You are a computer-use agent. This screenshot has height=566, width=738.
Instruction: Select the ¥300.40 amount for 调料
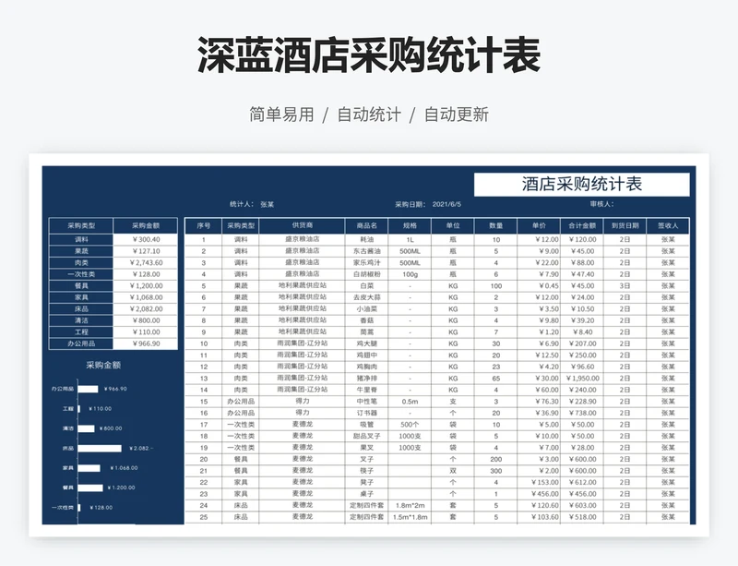(146, 239)
